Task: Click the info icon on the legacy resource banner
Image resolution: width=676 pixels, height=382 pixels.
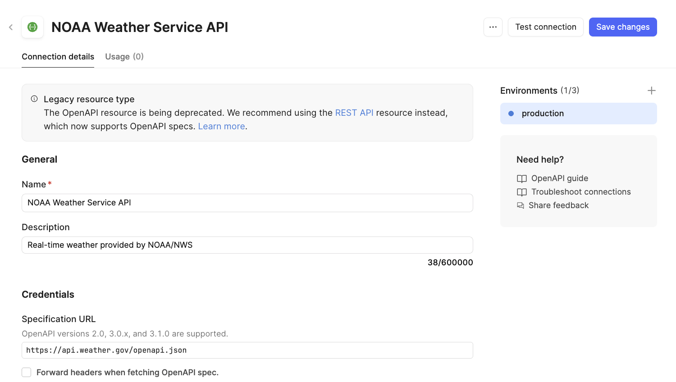Action: pyautogui.click(x=34, y=98)
